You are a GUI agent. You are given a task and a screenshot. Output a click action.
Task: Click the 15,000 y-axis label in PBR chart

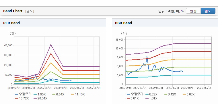[x=120, y=39]
